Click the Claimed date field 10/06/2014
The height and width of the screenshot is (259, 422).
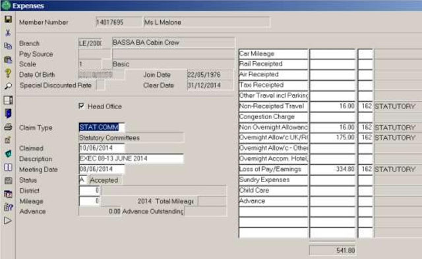102,148
